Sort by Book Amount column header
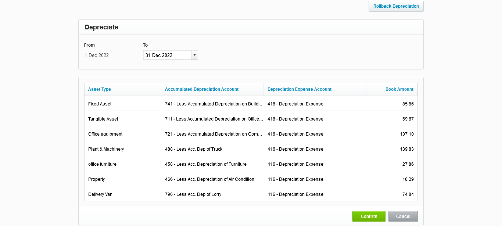This screenshot has width=502, height=226. point(399,89)
